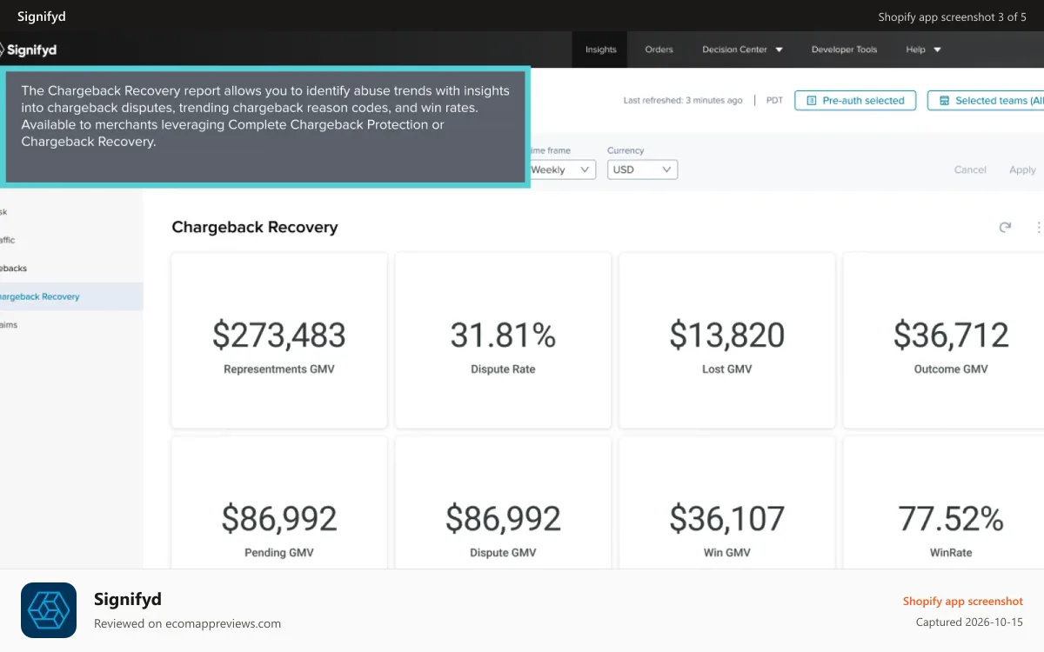This screenshot has width=1044, height=652.
Task: Click the Chargeback Recovery heading
Action: 255,227
